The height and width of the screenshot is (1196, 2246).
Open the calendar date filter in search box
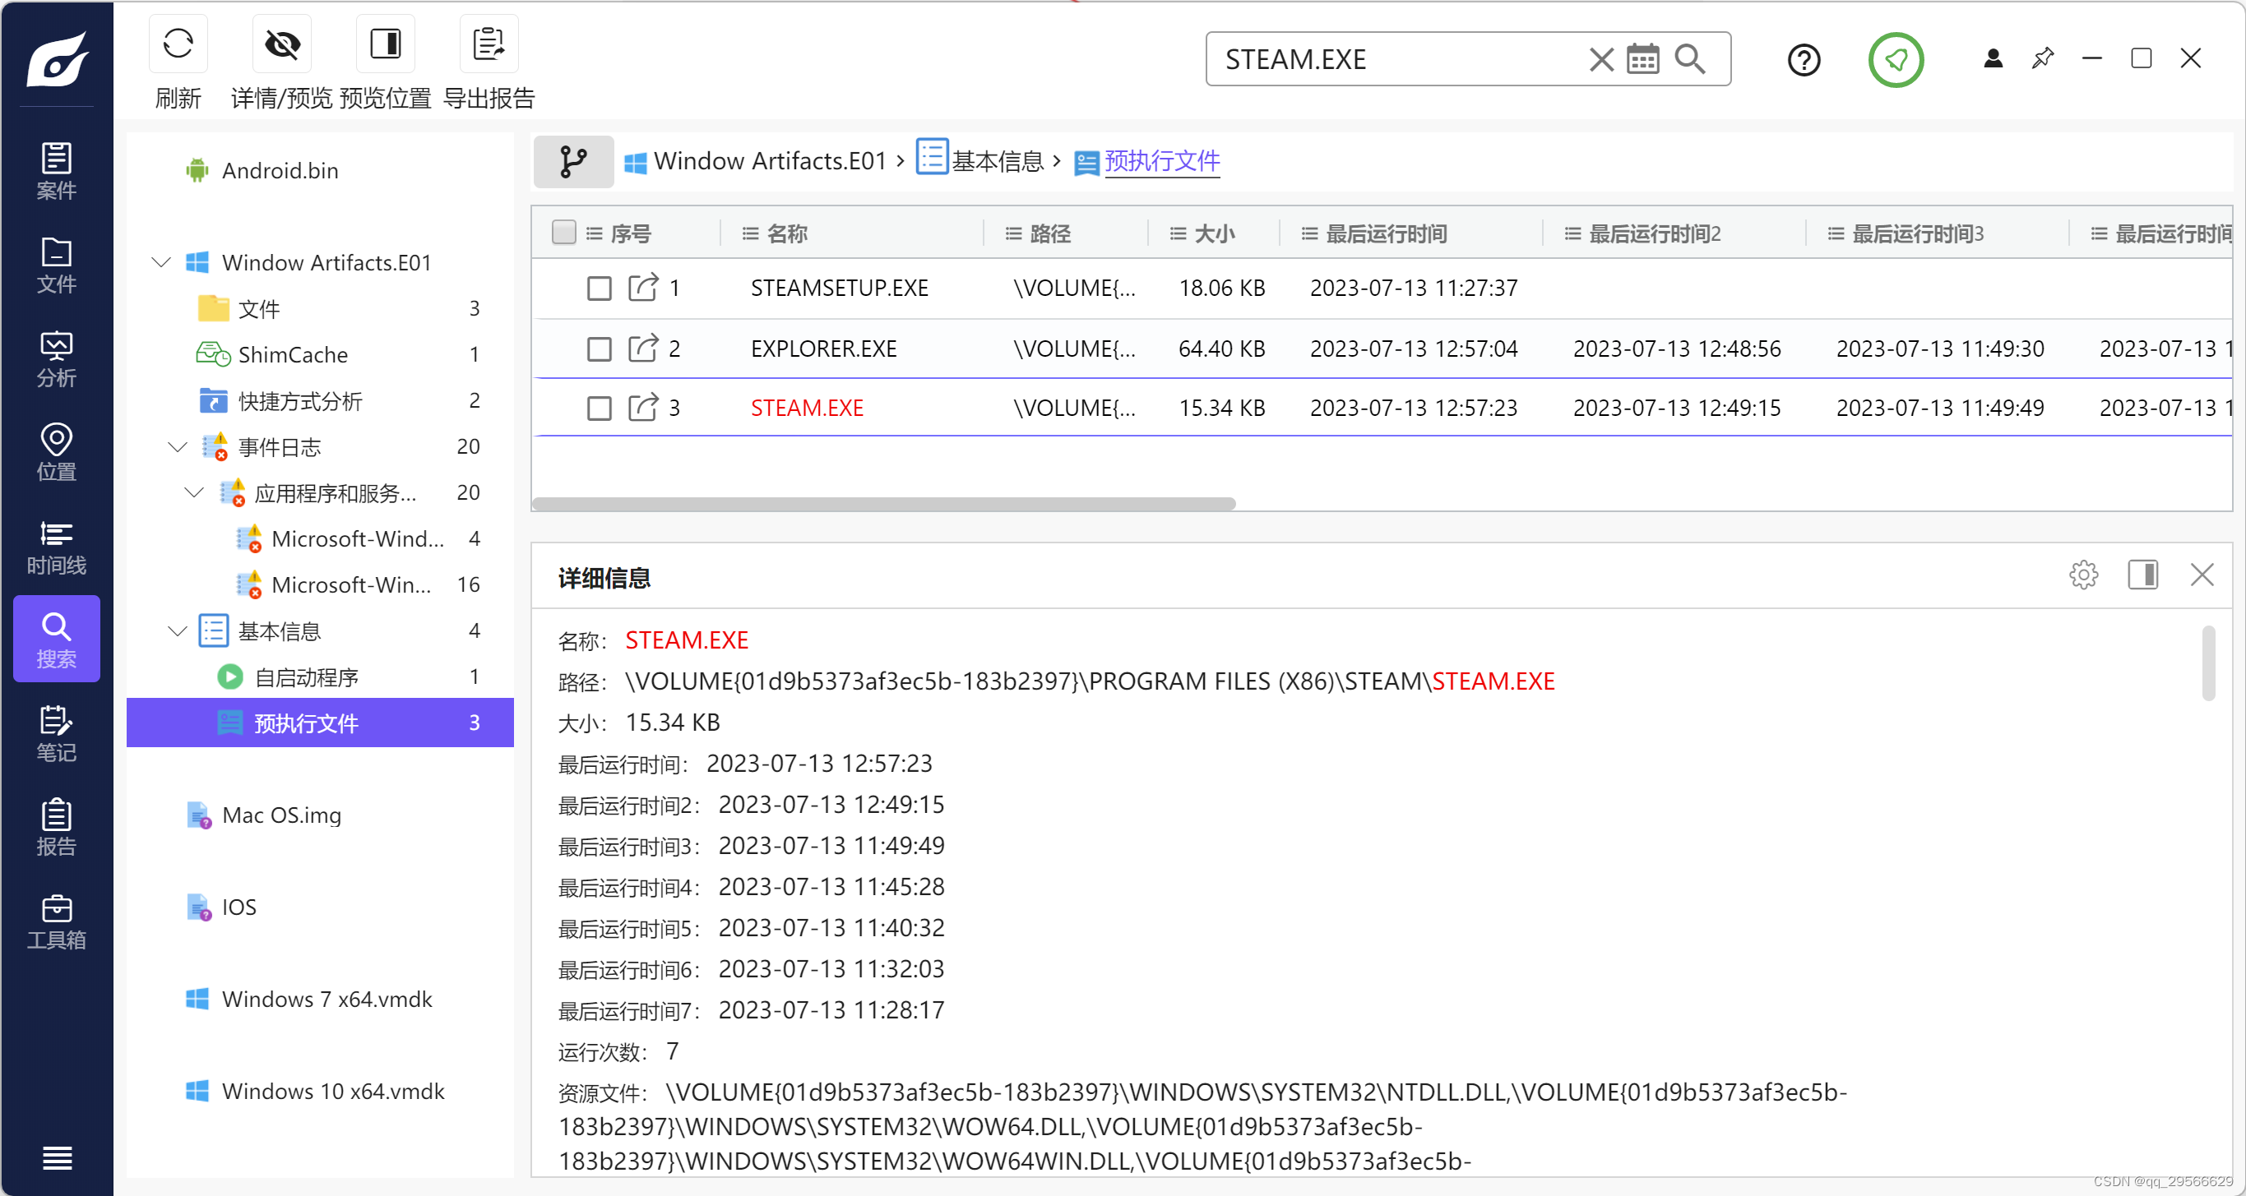click(1642, 59)
